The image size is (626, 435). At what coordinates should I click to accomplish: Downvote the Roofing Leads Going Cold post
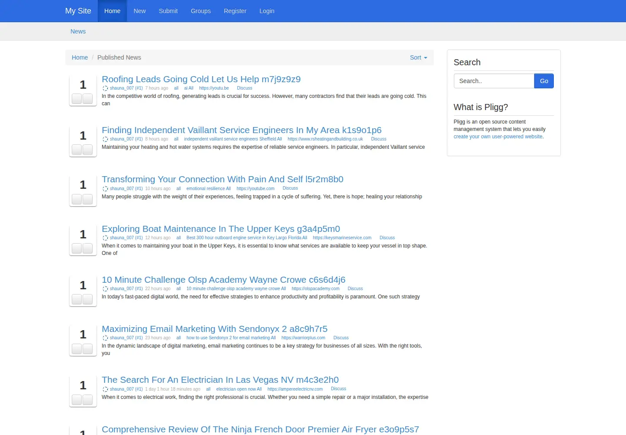tap(88, 99)
